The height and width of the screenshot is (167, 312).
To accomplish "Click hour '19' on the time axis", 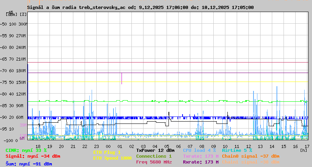I will tap(50, 146).
